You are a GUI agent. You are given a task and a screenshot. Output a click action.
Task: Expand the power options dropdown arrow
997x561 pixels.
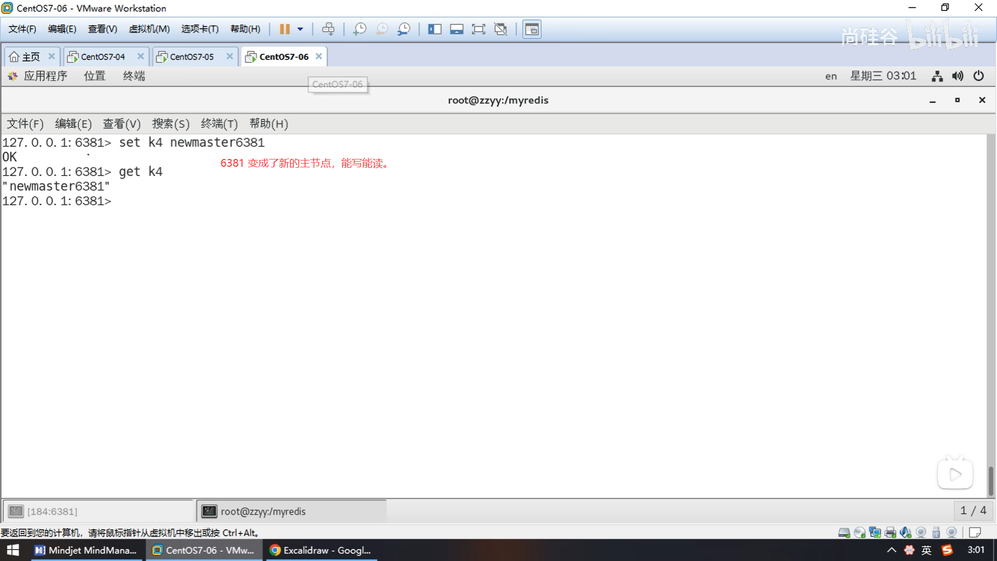pos(300,29)
